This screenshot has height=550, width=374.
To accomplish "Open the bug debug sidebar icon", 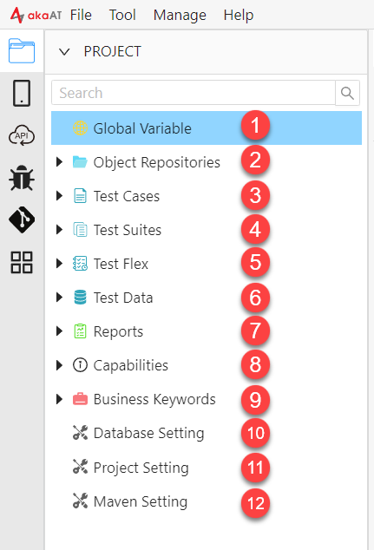I will pyautogui.click(x=22, y=178).
